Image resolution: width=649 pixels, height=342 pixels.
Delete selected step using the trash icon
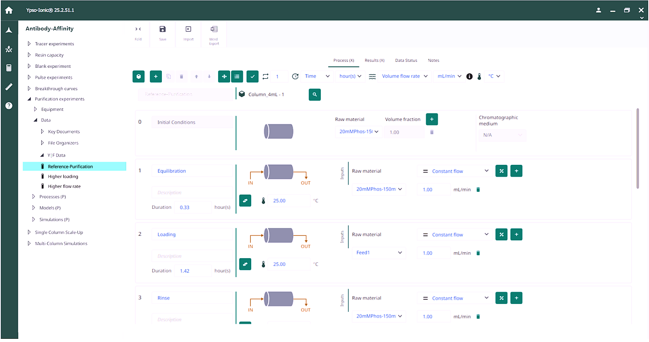(181, 76)
